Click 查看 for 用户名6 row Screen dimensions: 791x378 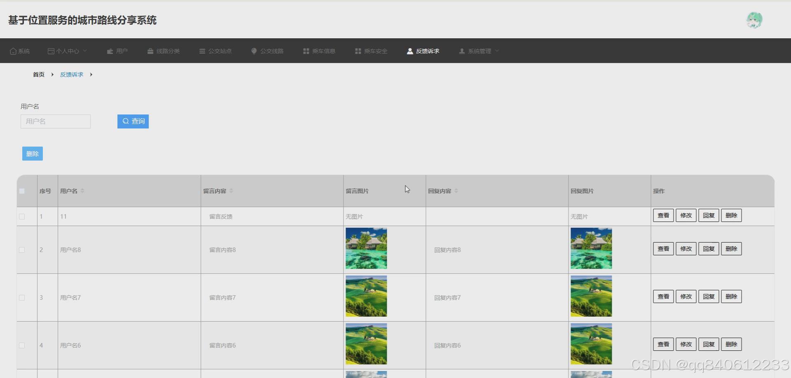pos(663,344)
